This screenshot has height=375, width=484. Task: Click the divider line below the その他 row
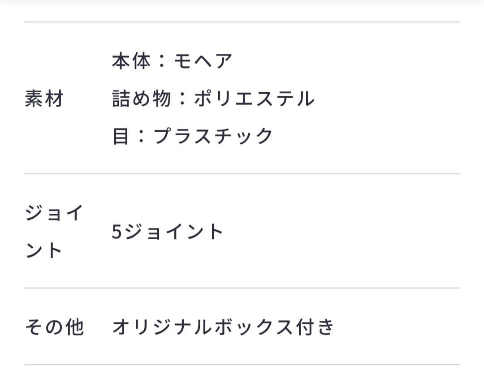click(x=242, y=365)
